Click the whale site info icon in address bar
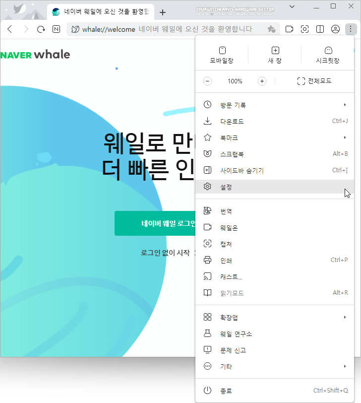This screenshot has height=403, width=361. [75, 29]
